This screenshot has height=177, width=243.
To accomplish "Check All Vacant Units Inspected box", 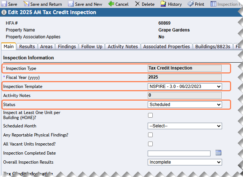I will pyautogui.click(x=150, y=144).
